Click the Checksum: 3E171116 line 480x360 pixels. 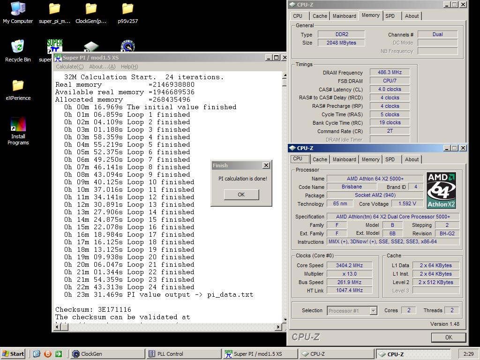click(x=93, y=309)
